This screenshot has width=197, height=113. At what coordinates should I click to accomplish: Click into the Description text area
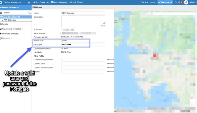83,21
